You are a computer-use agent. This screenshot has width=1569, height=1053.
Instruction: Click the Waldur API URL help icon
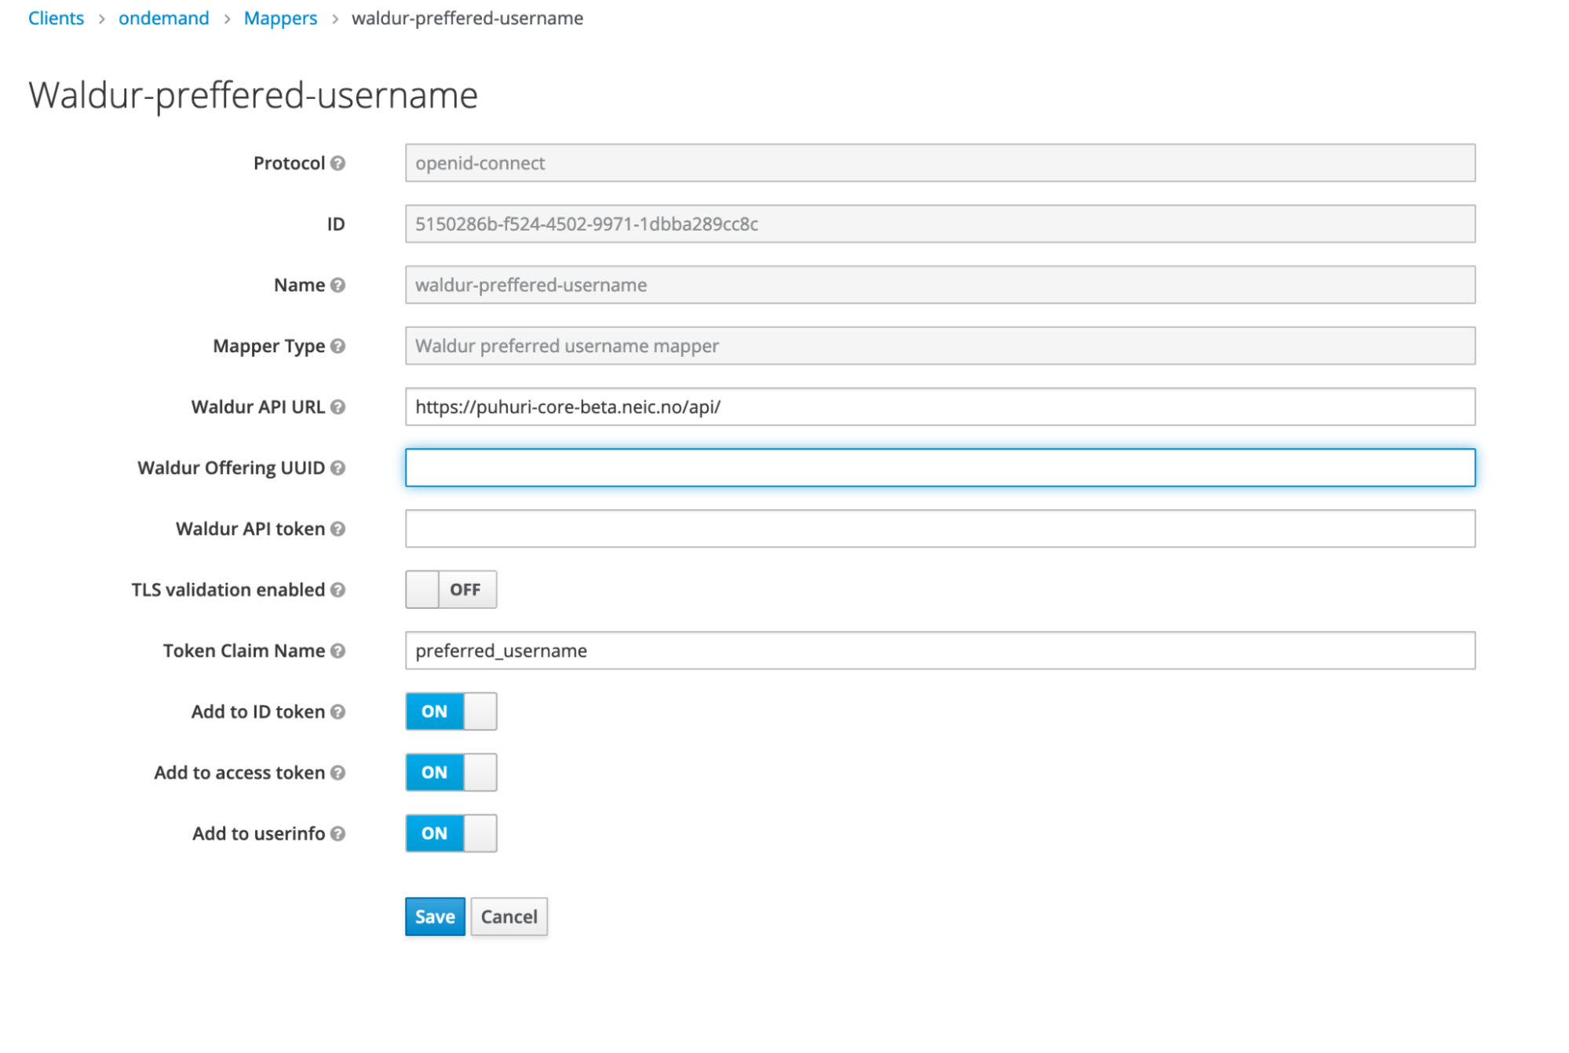point(338,406)
